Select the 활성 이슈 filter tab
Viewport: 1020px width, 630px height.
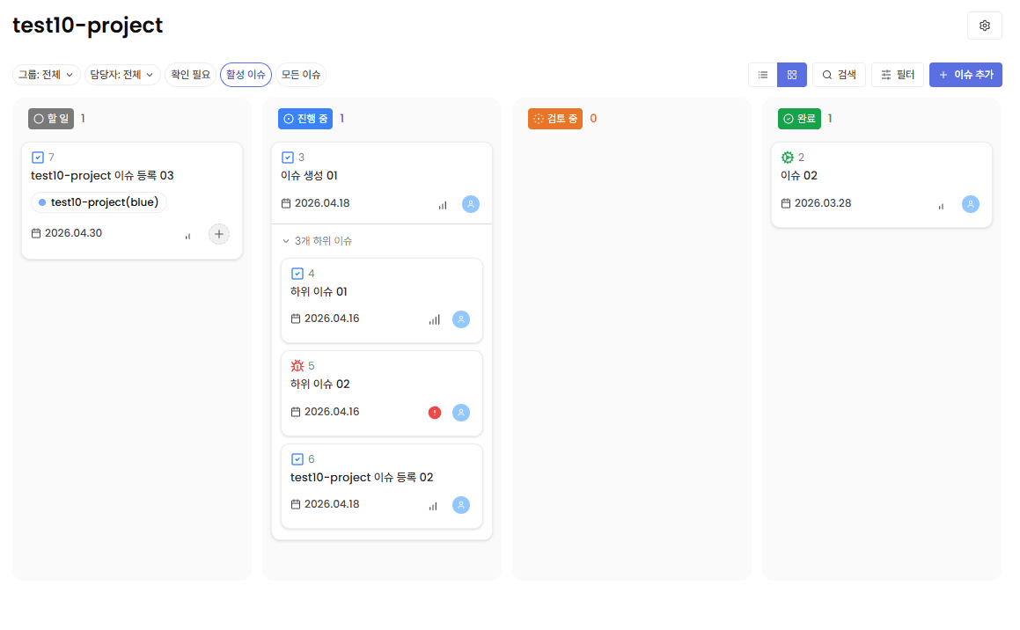246,75
